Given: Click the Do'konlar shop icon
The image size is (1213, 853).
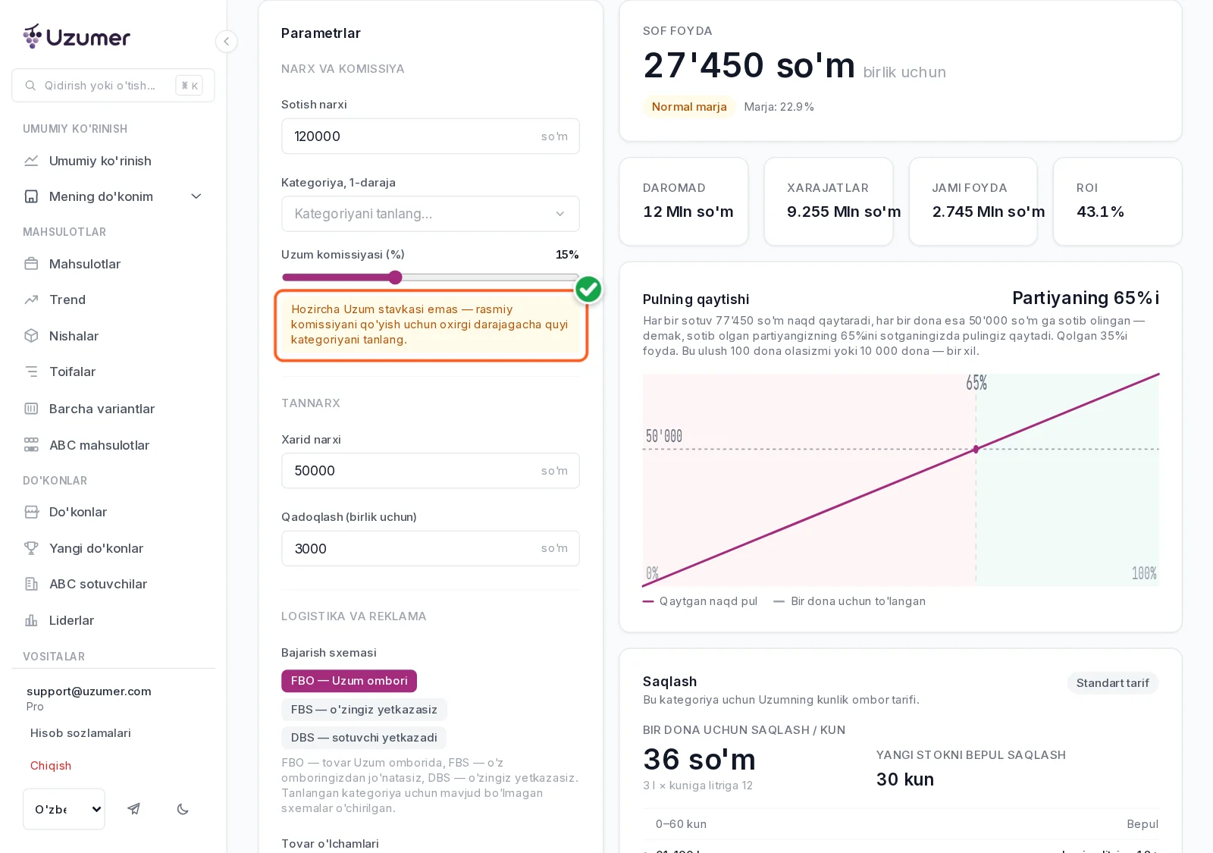Looking at the screenshot, I should pos(31,512).
